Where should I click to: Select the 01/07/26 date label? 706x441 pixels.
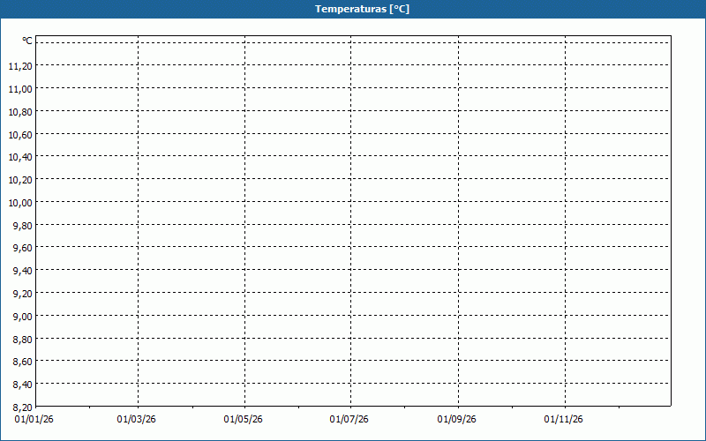(349, 420)
